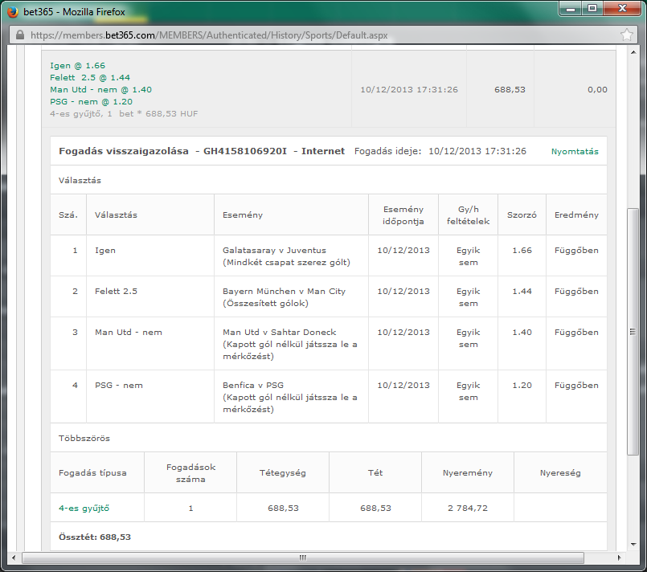Click the Fogadások száma column header
Screen dimensions: 647x572
pos(190,473)
